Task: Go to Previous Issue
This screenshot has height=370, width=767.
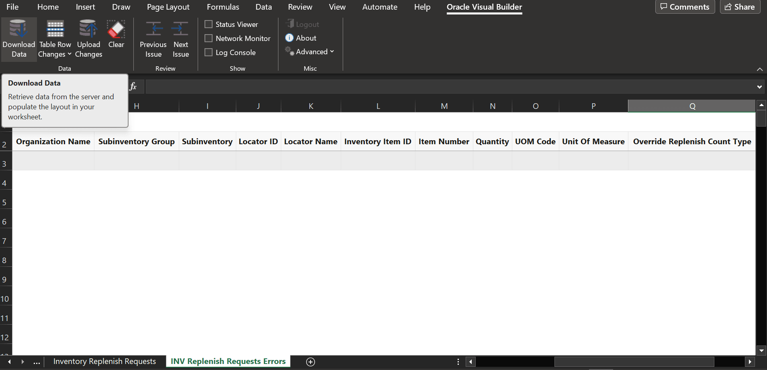Action: point(153,39)
